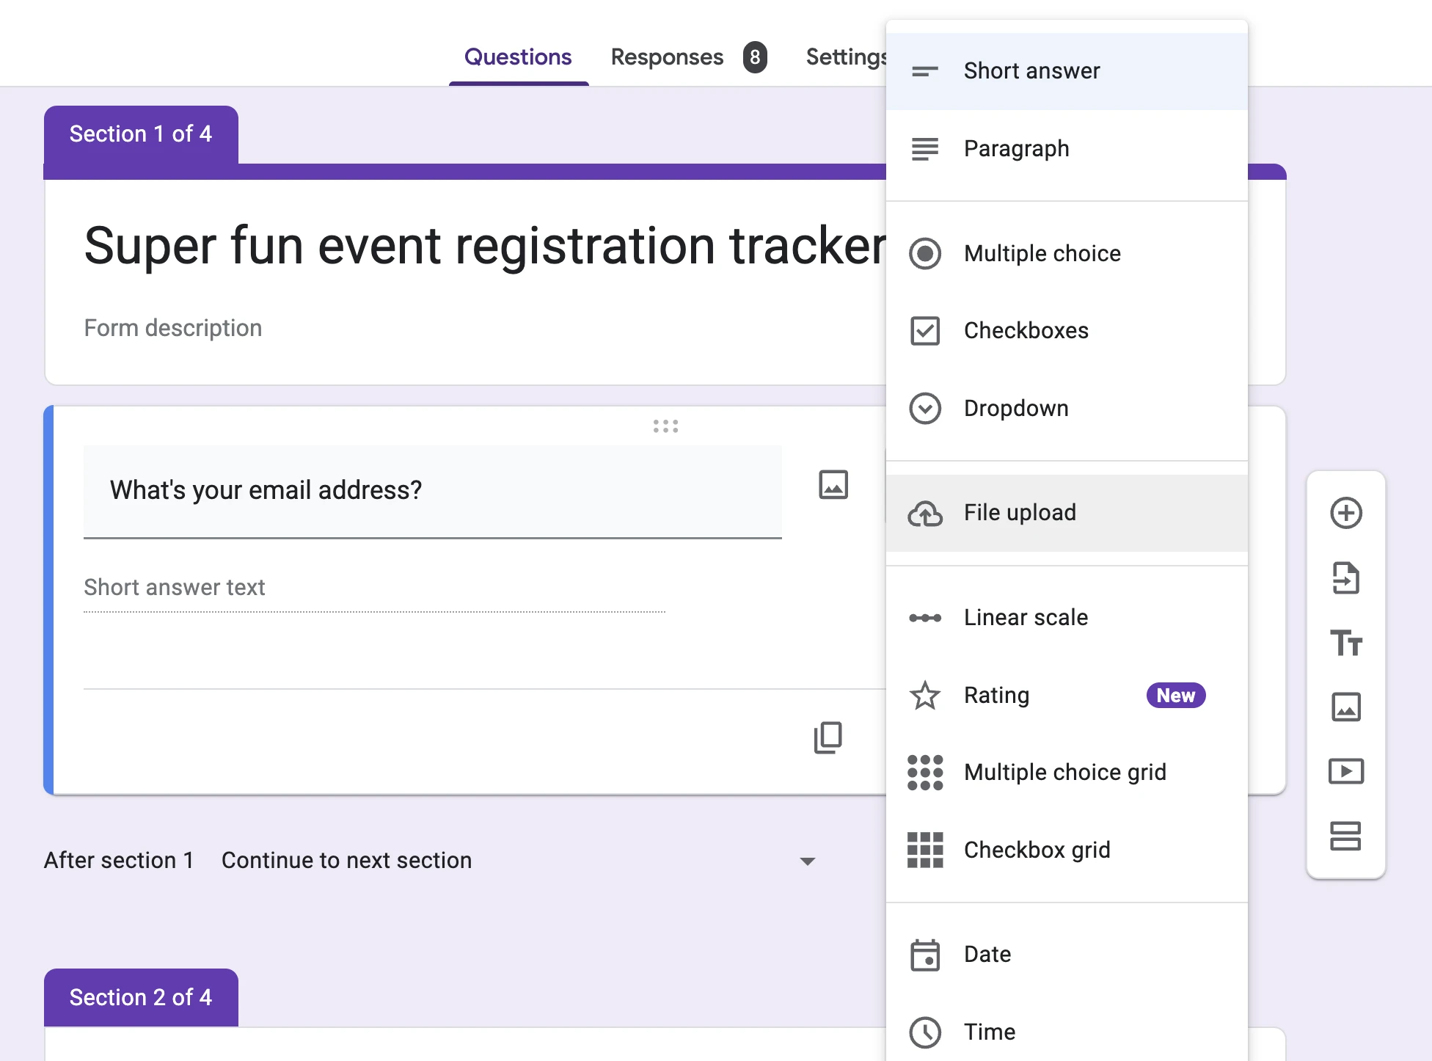Select the Linear scale option
This screenshot has height=1061, width=1432.
coord(1026,618)
